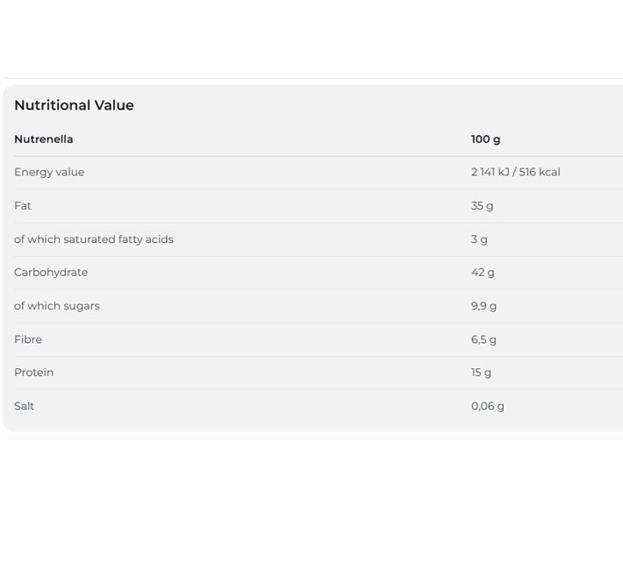Image resolution: width=623 pixels, height=570 pixels.
Task: Click the 3 g saturated fat value
Action: point(479,239)
